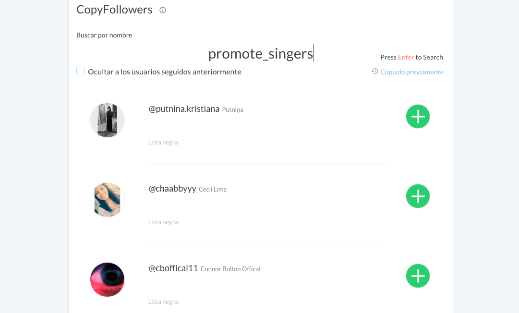Click the CopyFollowers heading
This screenshot has height=313, width=519.
pyautogui.click(x=114, y=10)
